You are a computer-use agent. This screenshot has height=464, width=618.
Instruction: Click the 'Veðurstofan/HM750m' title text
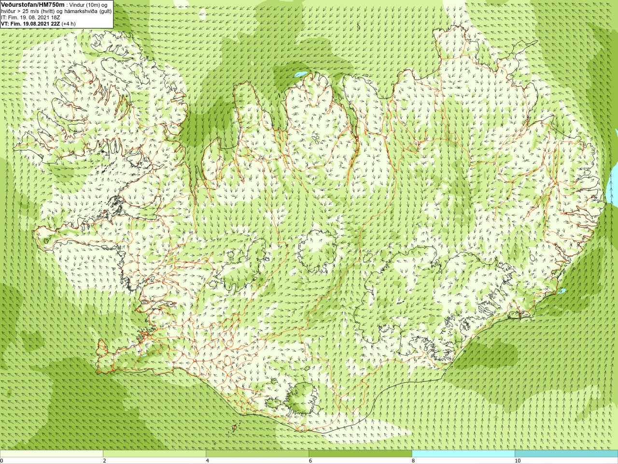coord(33,4)
